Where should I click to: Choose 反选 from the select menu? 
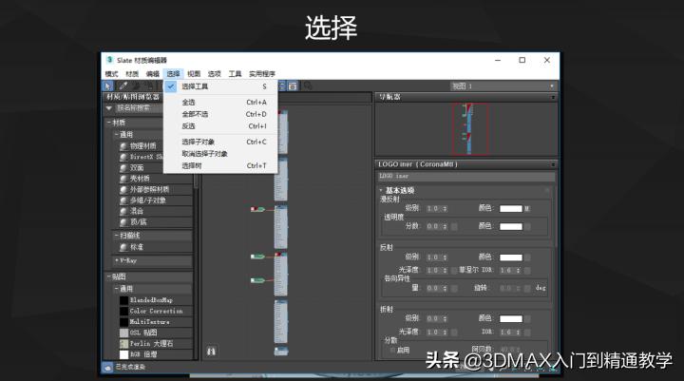(x=220, y=126)
